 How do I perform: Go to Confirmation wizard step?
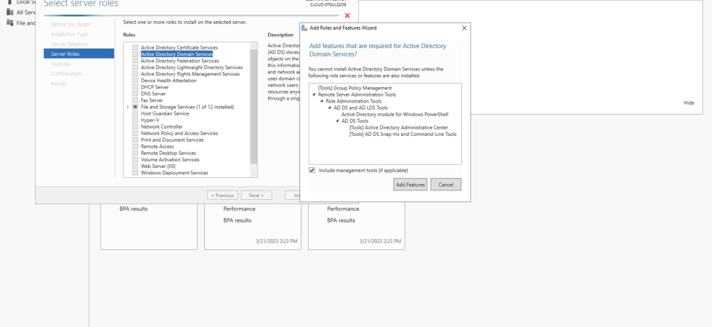(66, 73)
